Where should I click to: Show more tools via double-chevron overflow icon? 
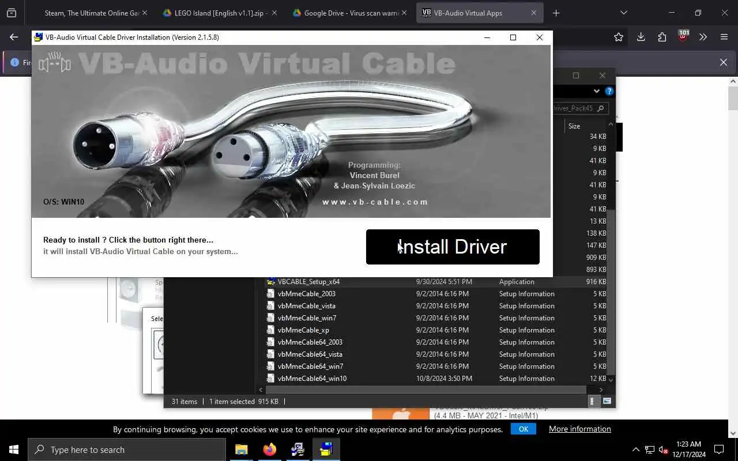coord(703,37)
